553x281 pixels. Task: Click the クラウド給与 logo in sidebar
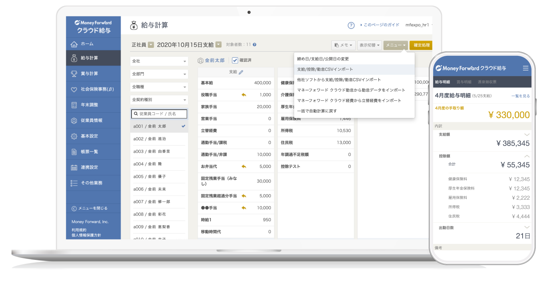[x=93, y=26]
